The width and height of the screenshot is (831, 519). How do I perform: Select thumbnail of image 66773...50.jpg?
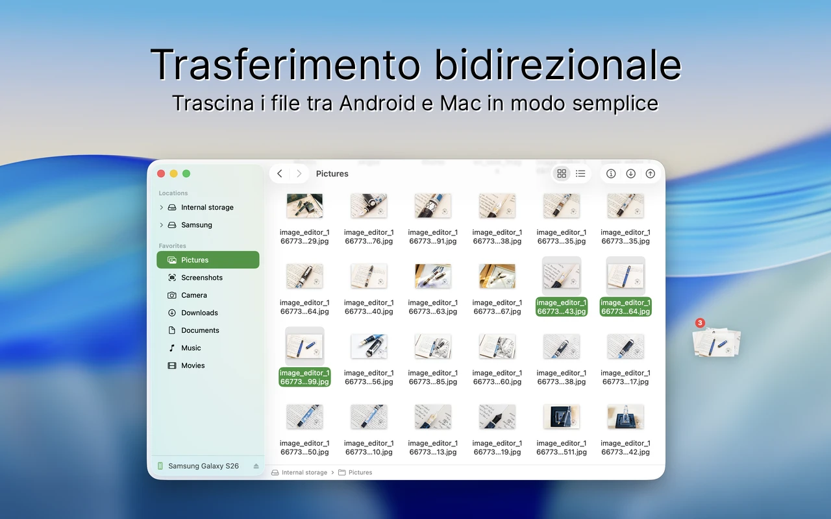point(304,416)
